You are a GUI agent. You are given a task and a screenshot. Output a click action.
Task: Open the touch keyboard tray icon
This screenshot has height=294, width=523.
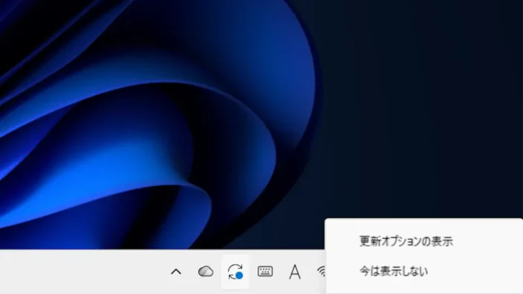265,271
